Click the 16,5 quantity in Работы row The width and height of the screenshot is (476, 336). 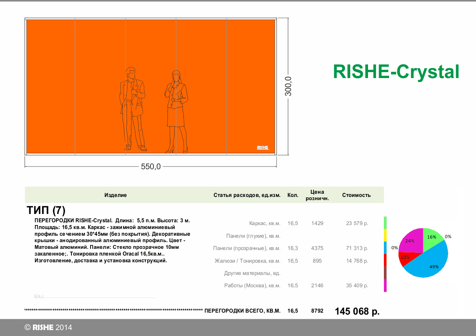[x=293, y=286]
